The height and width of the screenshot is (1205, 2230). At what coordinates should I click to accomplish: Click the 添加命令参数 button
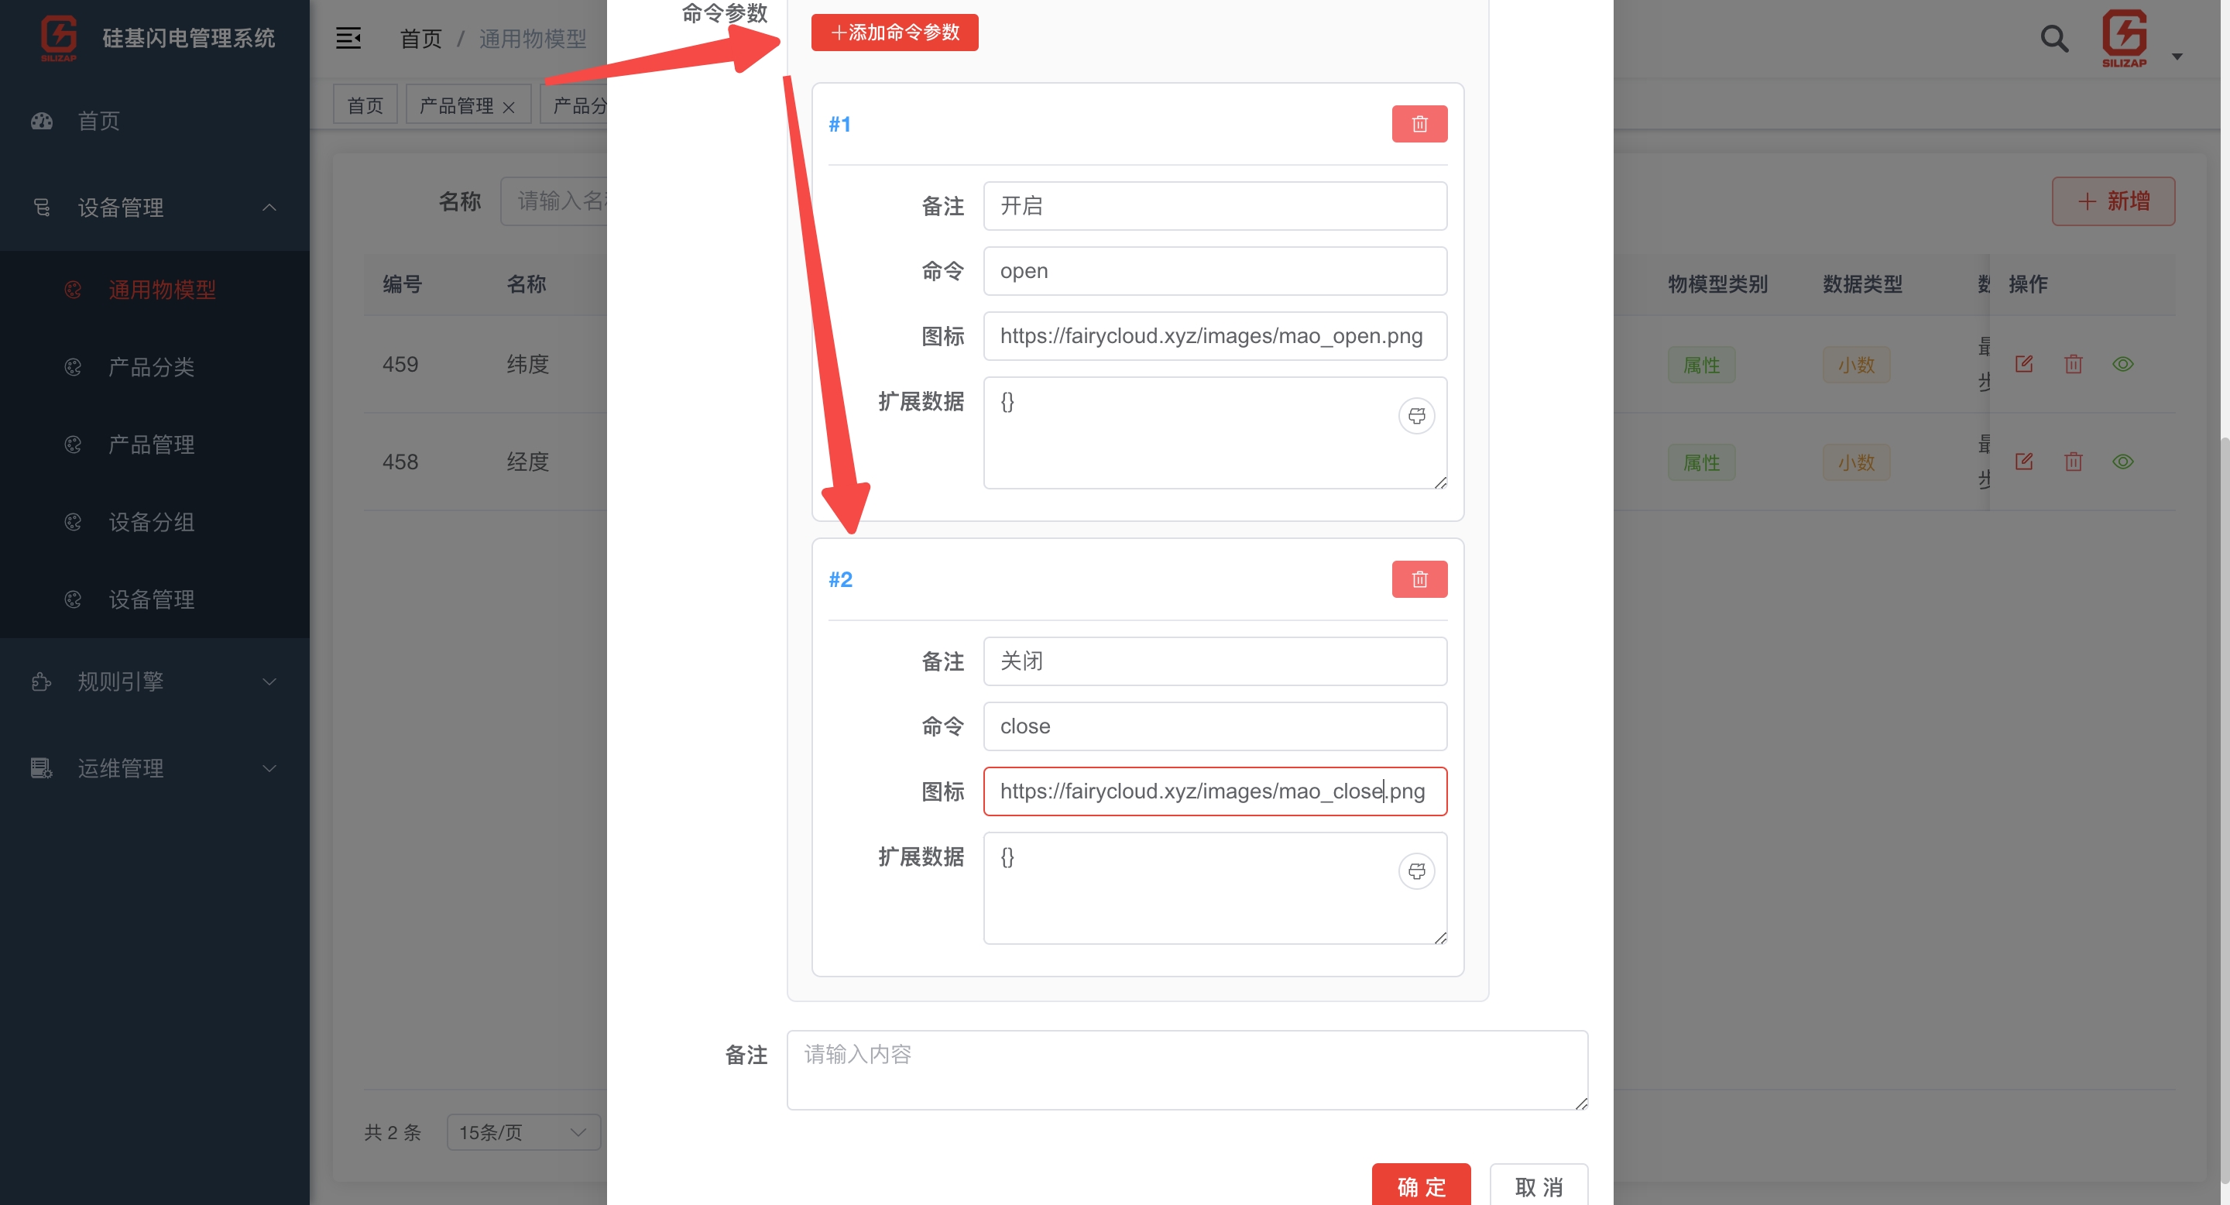click(x=894, y=33)
